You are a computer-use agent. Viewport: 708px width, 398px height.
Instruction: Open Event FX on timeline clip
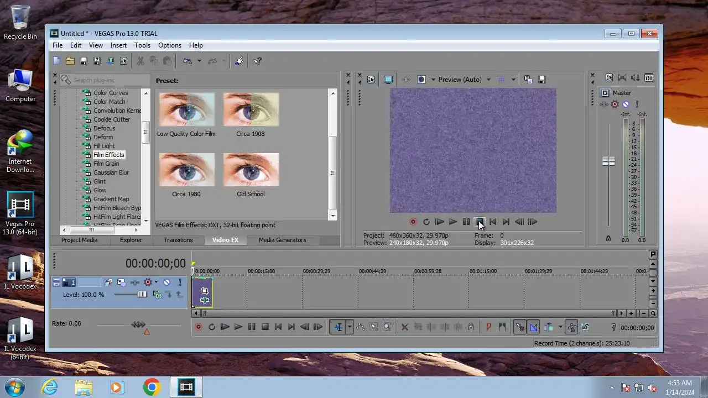point(204,300)
